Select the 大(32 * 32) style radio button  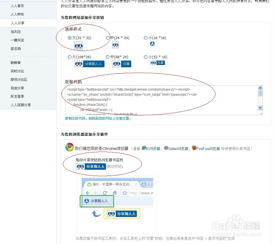[x=70, y=38]
